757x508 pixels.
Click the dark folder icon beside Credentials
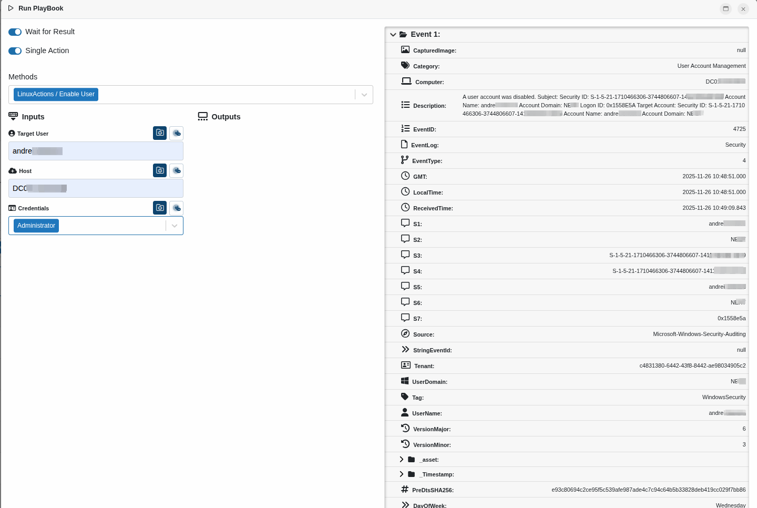click(160, 208)
